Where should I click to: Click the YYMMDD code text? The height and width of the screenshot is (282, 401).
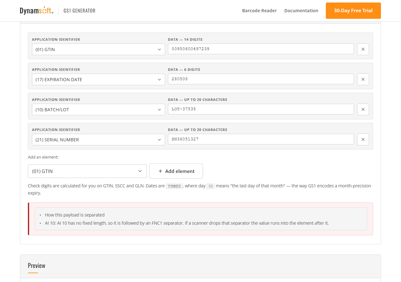click(174, 186)
